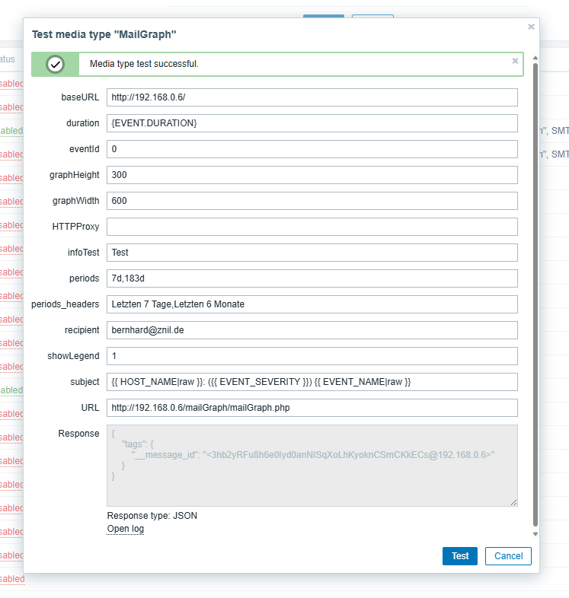Screen dimensions: 569x598
Task: Dismiss the success message banner
Action: (x=515, y=61)
